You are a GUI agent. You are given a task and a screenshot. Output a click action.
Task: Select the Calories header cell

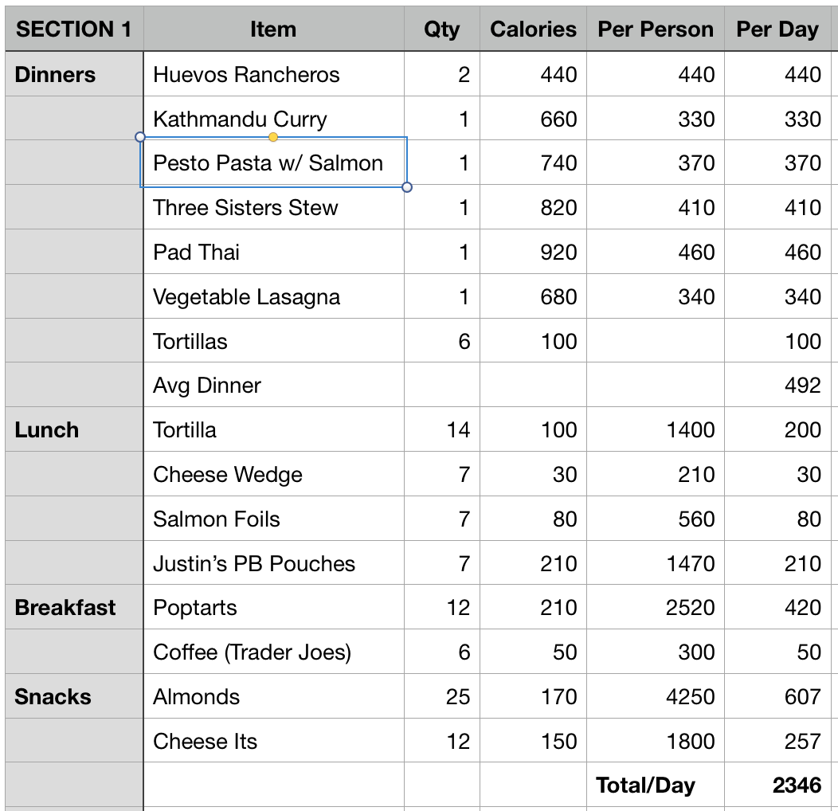click(533, 29)
